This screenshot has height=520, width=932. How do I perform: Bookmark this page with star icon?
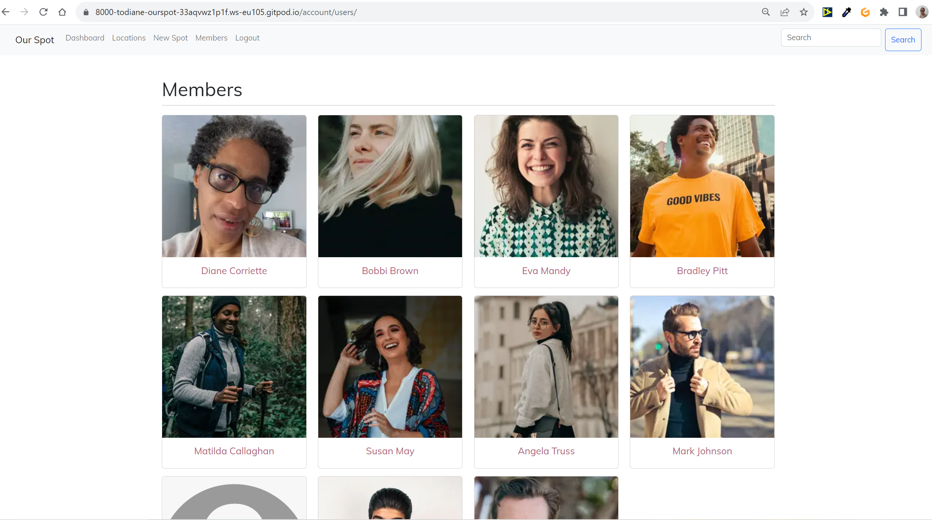click(x=804, y=12)
